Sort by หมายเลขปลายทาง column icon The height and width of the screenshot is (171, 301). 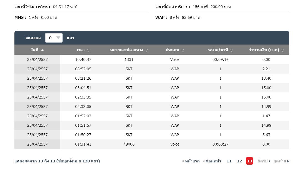pos(146,50)
